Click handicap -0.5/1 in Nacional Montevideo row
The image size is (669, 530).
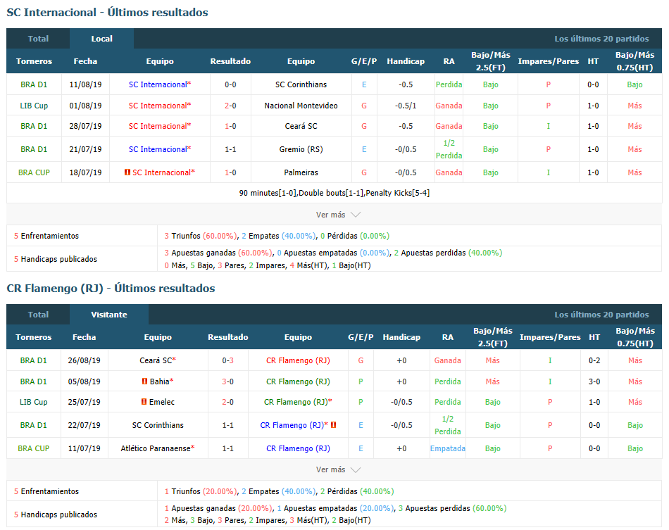[406, 106]
